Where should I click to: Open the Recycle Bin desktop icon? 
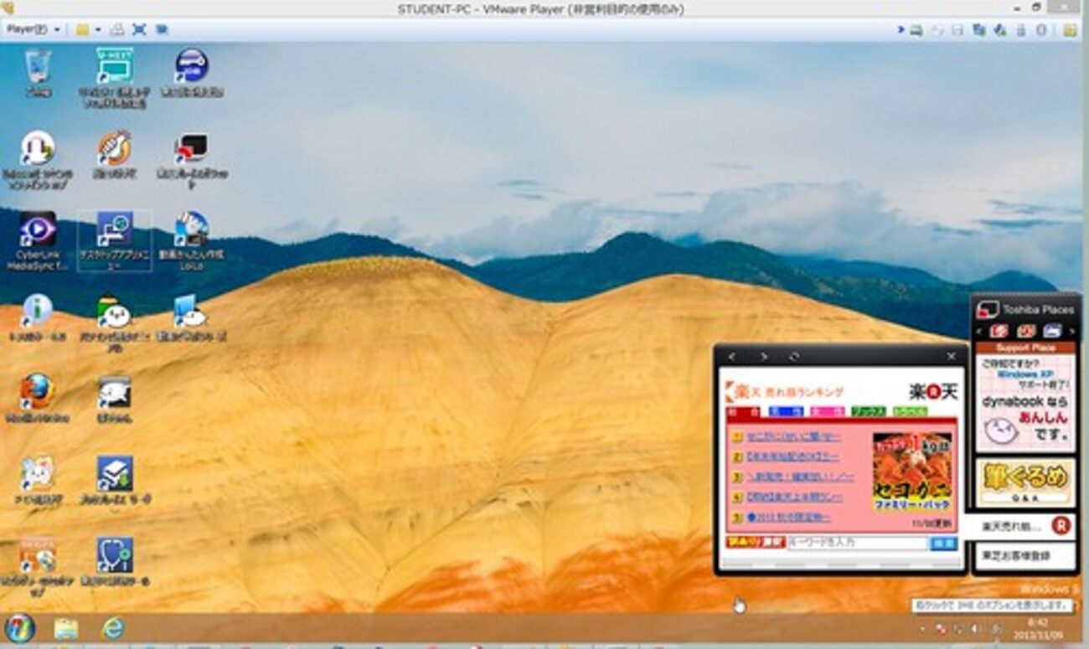coord(38,71)
